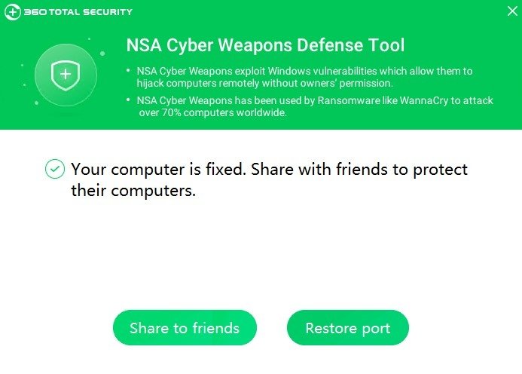
Task: Click the over 70% computers worldwide line
Action: click(212, 112)
